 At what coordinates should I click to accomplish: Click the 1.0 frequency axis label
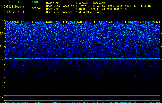(2, 46)
